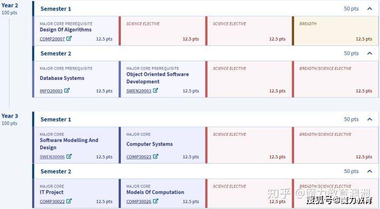Image resolution: width=380 pixels, height=209 pixels.
Task: Click the Year 2 heading in sidebar
Action: pyautogui.click(x=9, y=5)
